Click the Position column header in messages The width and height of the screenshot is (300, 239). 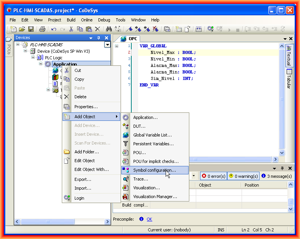(x=252, y=185)
